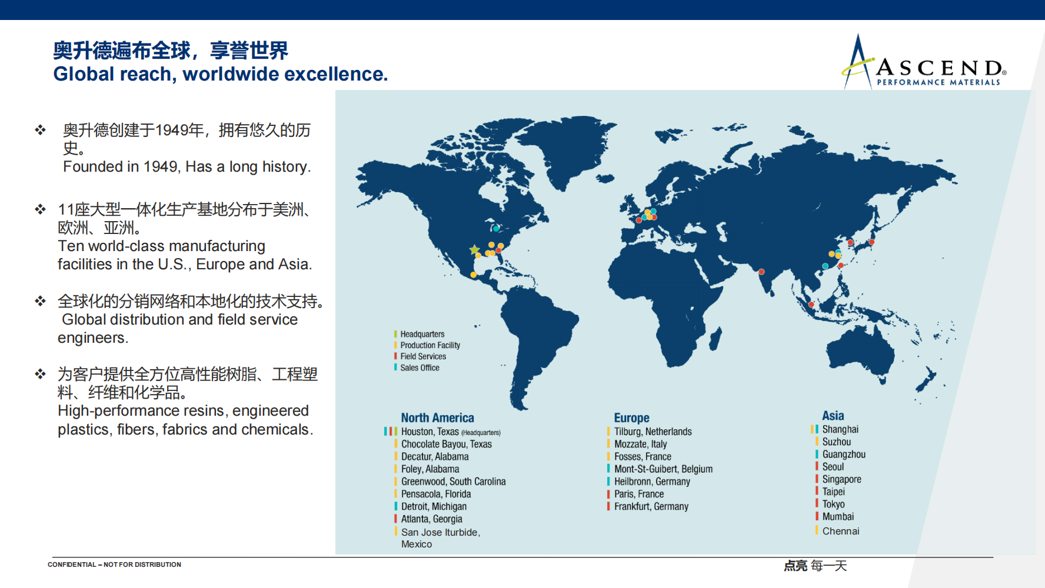Click the Europe region heading
This screenshot has width=1045, height=588.
pyautogui.click(x=631, y=417)
